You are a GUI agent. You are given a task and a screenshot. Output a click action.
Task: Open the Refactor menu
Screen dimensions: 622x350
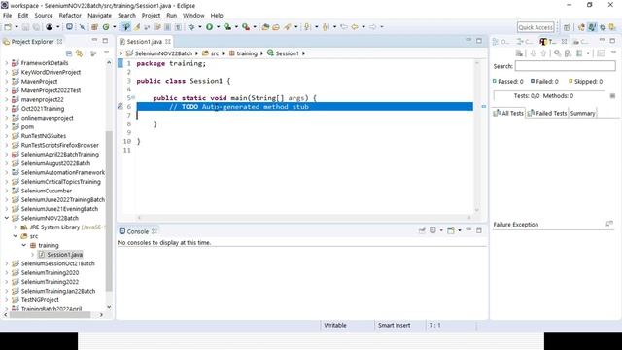pos(70,16)
